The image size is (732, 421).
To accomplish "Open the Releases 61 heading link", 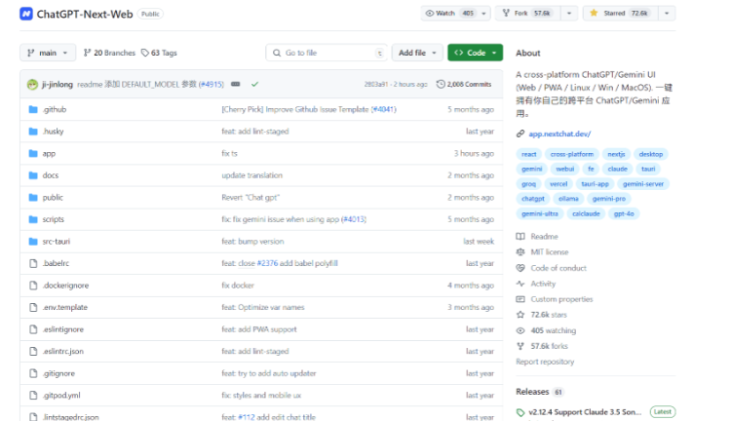I will pyautogui.click(x=540, y=392).
